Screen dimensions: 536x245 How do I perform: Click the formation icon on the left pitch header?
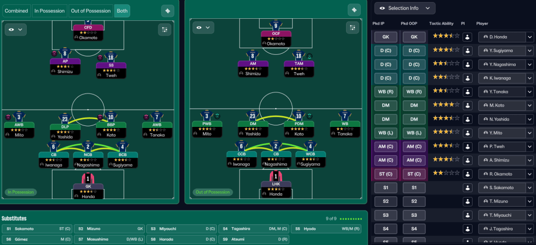167,10
